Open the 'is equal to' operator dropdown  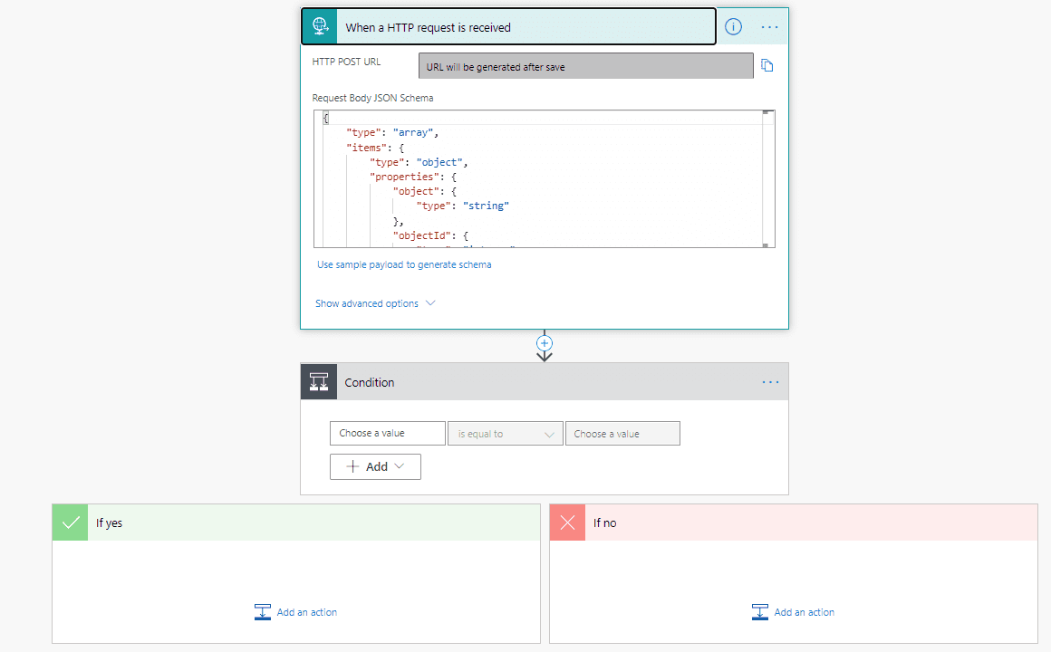click(x=505, y=434)
